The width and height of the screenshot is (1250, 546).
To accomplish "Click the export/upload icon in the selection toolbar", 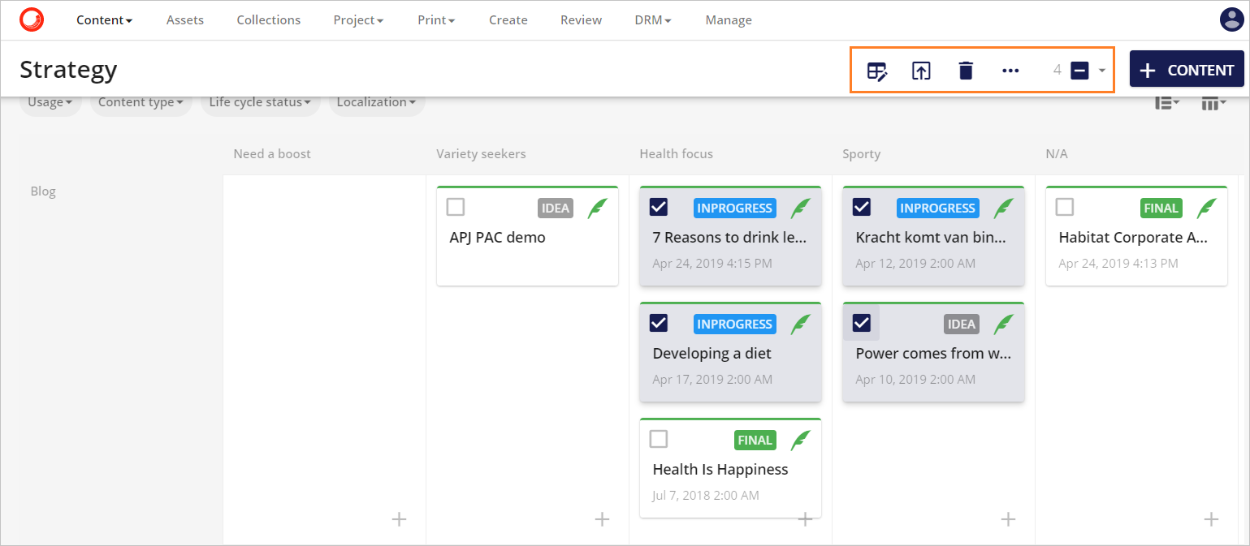I will click(921, 71).
